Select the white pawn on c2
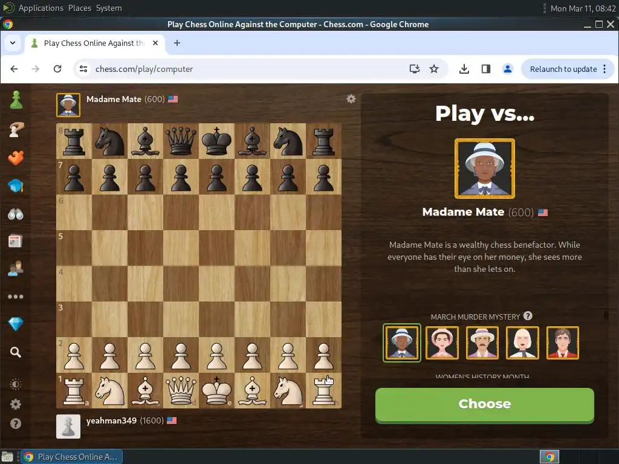This screenshot has width=619, height=464. click(x=145, y=355)
